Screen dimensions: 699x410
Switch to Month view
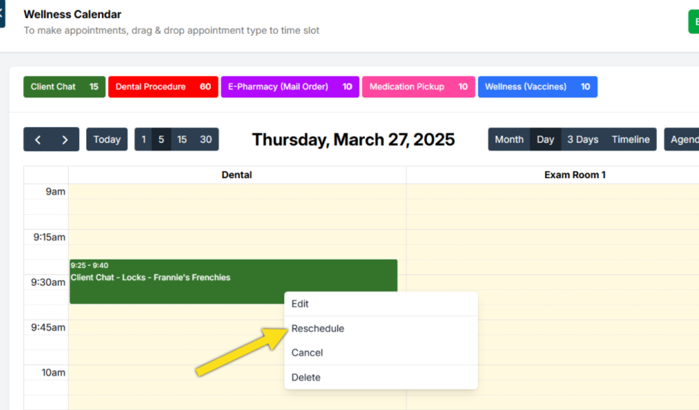click(x=509, y=139)
